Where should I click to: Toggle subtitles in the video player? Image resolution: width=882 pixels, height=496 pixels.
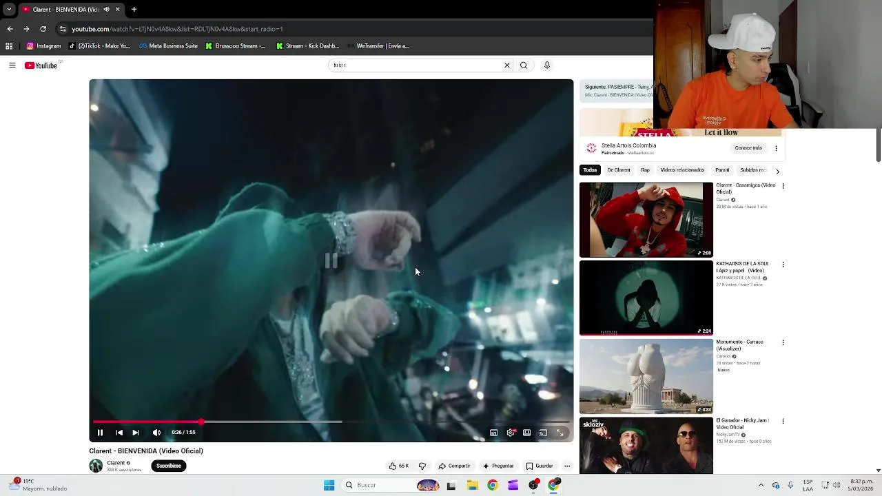click(493, 433)
